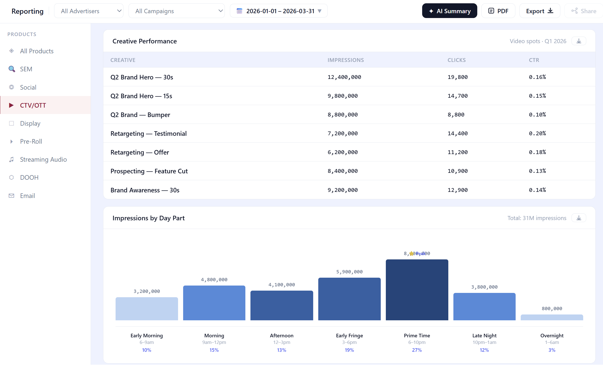Click the Export button
This screenshot has height=366, width=603.
tap(540, 11)
